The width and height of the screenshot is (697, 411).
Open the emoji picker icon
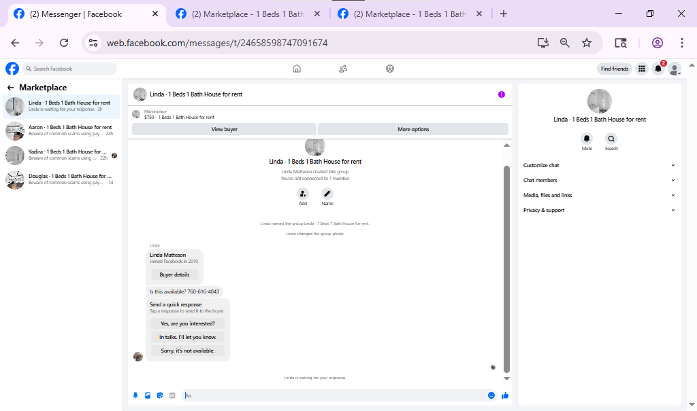click(x=491, y=395)
